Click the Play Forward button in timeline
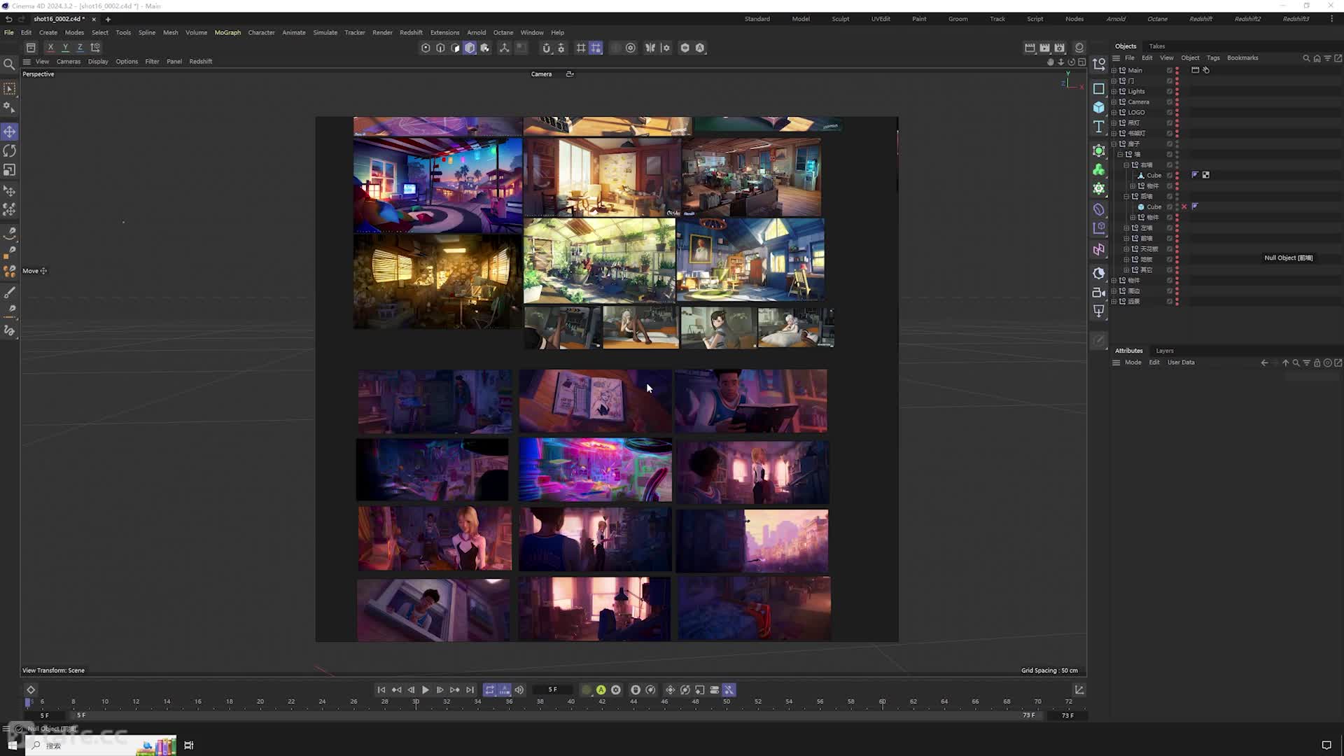The height and width of the screenshot is (756, 1344). coord(425,690)
